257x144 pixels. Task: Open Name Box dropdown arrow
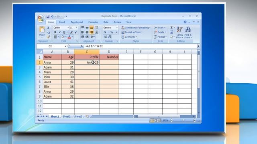tap(65, 46)
